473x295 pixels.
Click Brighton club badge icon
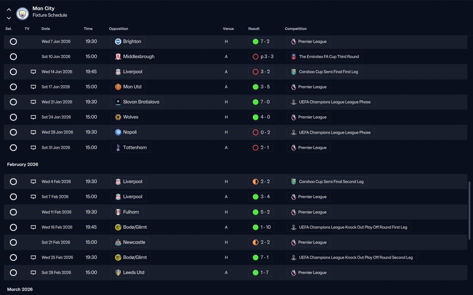(x=118, y=42)
